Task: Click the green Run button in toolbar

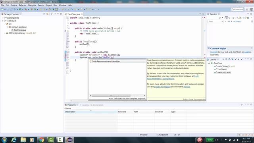Action: 20,9
